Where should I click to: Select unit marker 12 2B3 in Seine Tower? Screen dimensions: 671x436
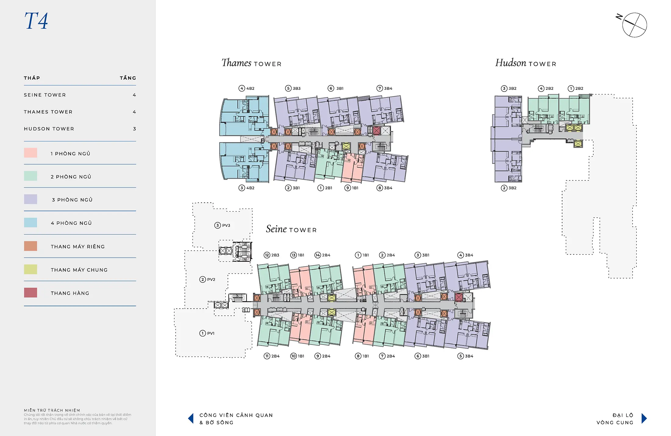pyautogui.click(x=271, y=255)
